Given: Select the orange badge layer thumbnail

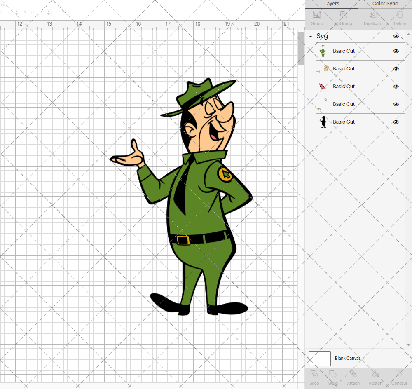Looking at the screenshot, I should coord(323,104).
